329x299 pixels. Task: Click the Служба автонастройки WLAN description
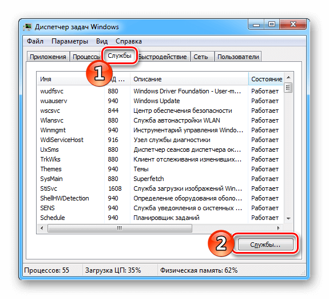[x=177, y=120]
